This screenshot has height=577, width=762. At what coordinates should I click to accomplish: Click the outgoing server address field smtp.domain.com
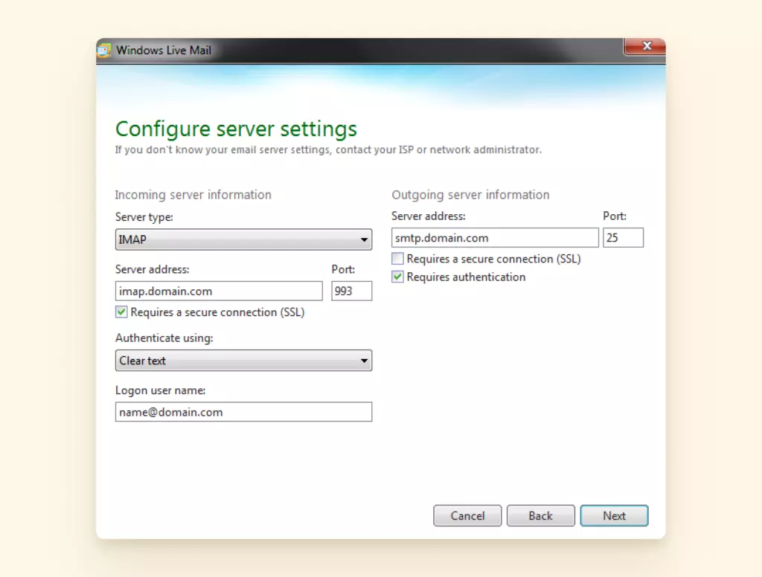coord(495,237)
